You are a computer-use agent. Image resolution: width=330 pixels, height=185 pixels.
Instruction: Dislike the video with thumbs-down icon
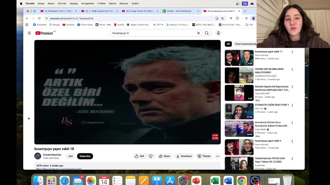pyautogui.click(x=151, y=156)
